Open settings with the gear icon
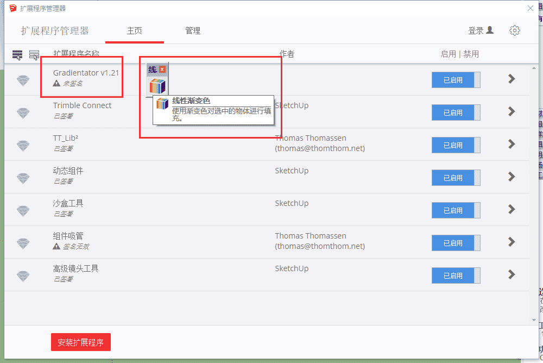 point(515,30)
